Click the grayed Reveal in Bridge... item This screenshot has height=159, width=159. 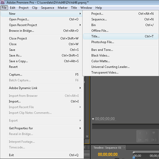42,134
